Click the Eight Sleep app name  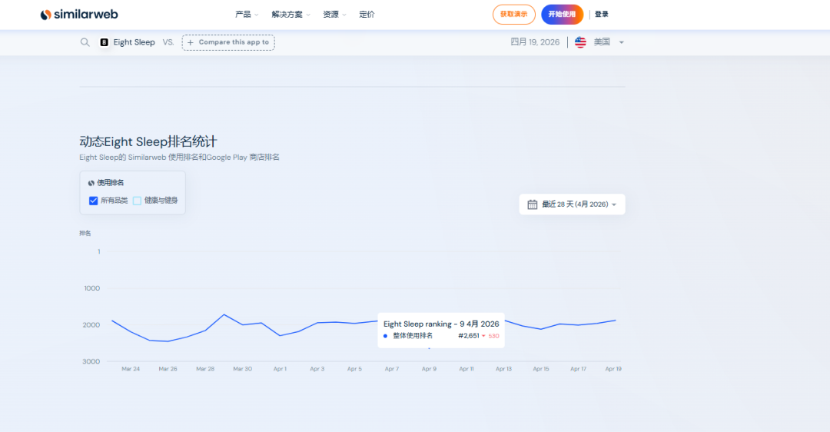(134, 42)
